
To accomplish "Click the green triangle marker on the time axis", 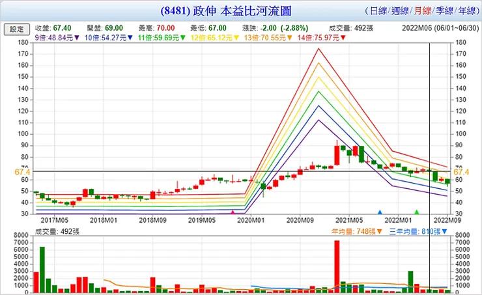I will tap(416, 212).
